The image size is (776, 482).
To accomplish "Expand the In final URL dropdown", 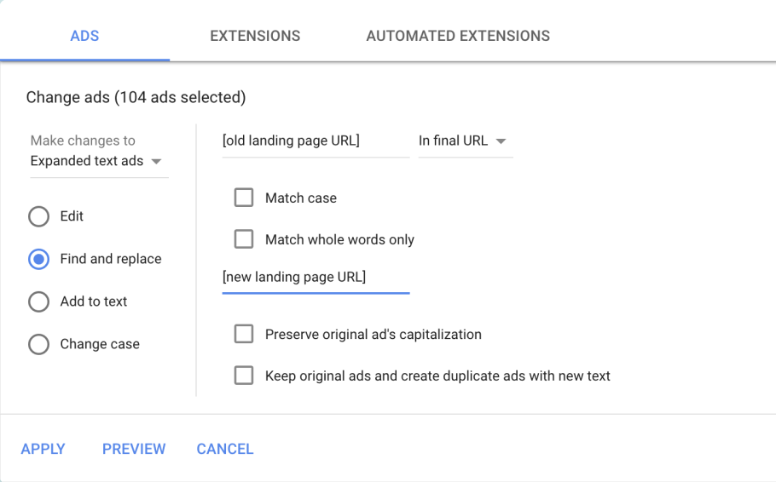I will (464, 141).
